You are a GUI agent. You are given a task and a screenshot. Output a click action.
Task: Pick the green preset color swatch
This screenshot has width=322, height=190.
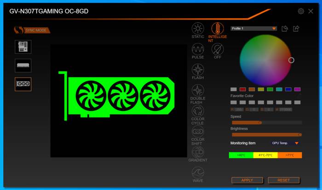pyautogui.click(x=270, y=89)
